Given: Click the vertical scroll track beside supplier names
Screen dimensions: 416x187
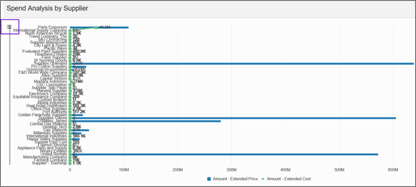Looking at the screenshot, I should pyautogui.click(x=10, y=97).
